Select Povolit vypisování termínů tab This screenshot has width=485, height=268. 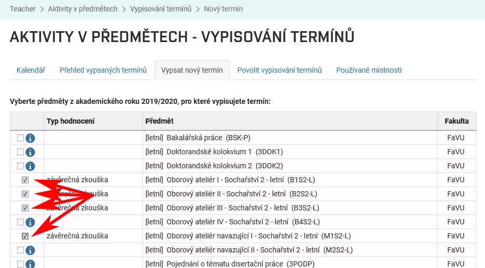pos(280,70)
